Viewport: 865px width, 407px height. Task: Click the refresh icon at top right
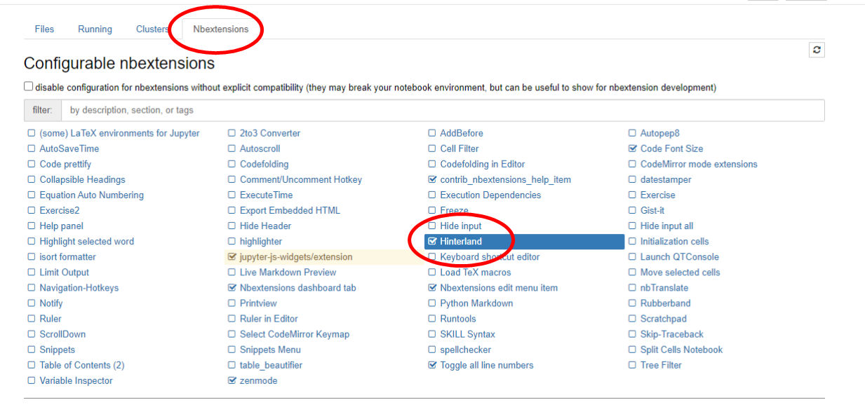[x=817, y=50]
